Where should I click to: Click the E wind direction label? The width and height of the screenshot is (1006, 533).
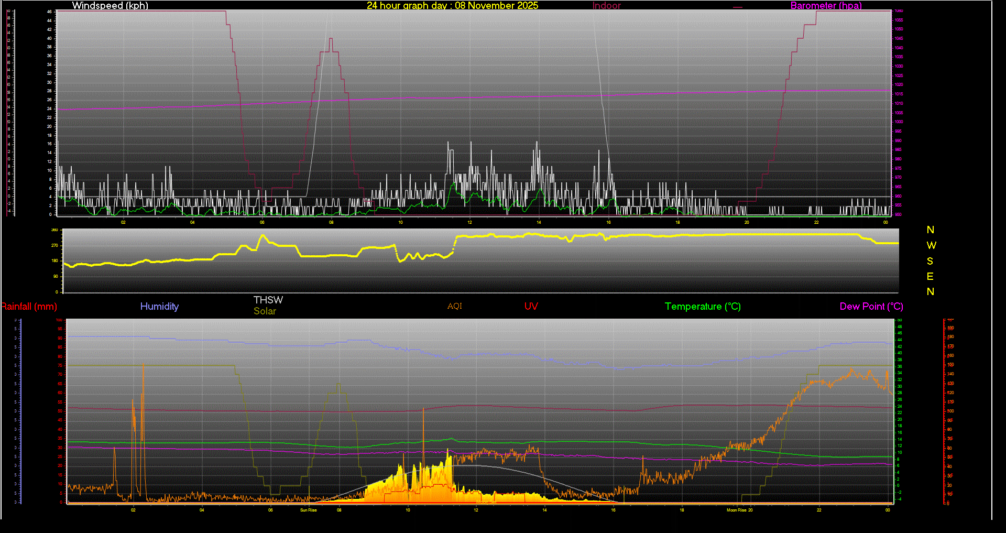(x=930, y=276)
